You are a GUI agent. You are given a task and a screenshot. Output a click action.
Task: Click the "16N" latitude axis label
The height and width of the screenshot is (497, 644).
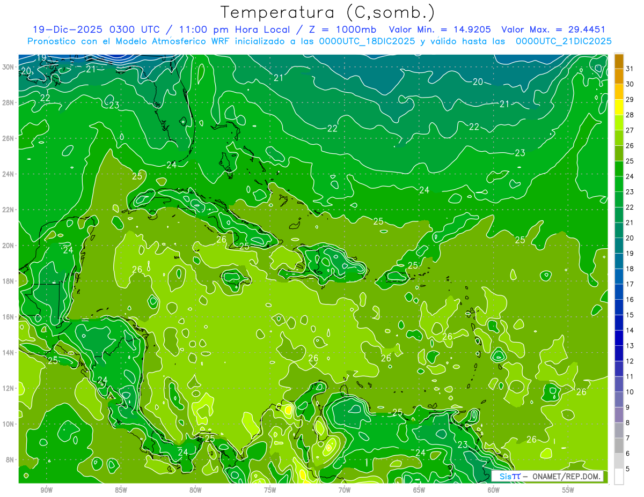[x=8, y=317]
